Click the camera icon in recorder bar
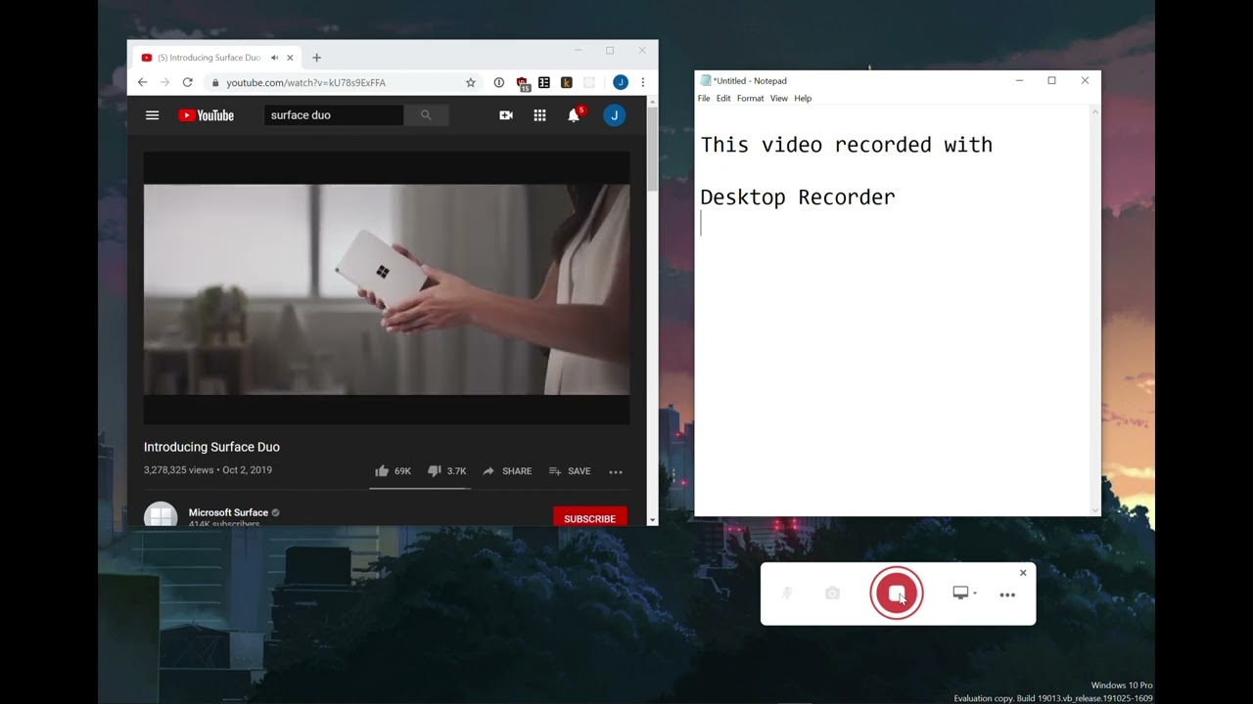 tap(832, 594)
